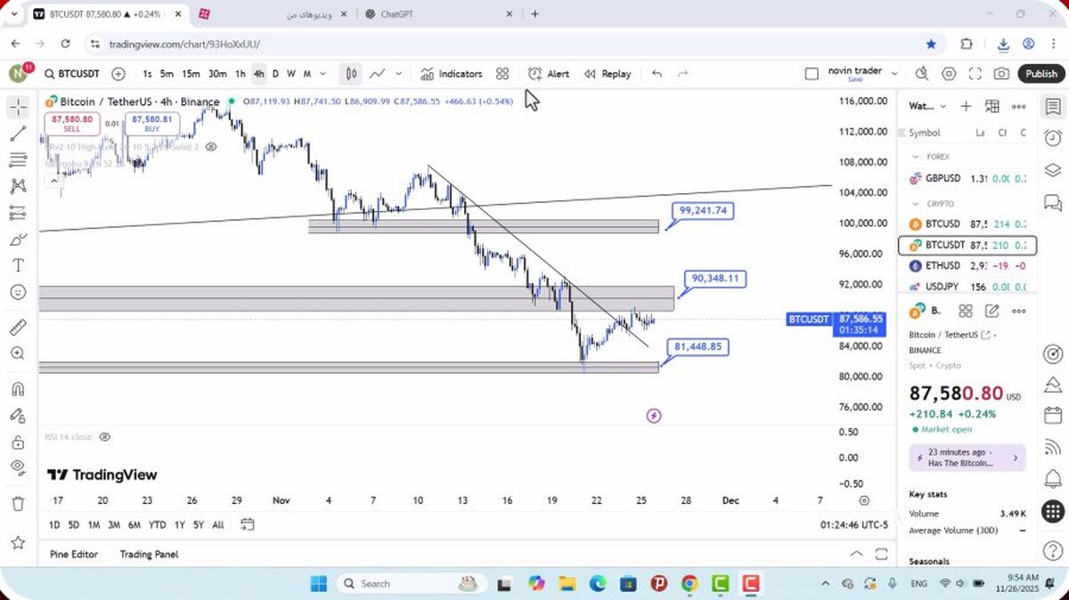Expand the timeframe interval dropdown

(x=322, y=74)
